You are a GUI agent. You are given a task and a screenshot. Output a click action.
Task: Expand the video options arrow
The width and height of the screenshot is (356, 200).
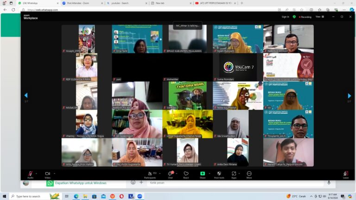coord(54,173)
